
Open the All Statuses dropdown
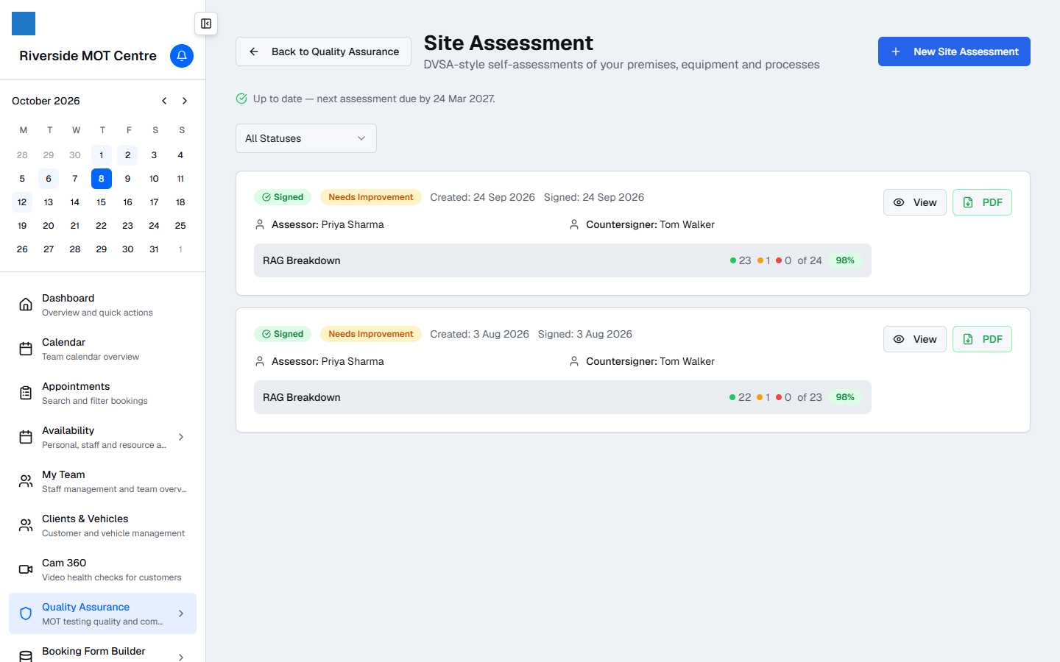[306, 138]
